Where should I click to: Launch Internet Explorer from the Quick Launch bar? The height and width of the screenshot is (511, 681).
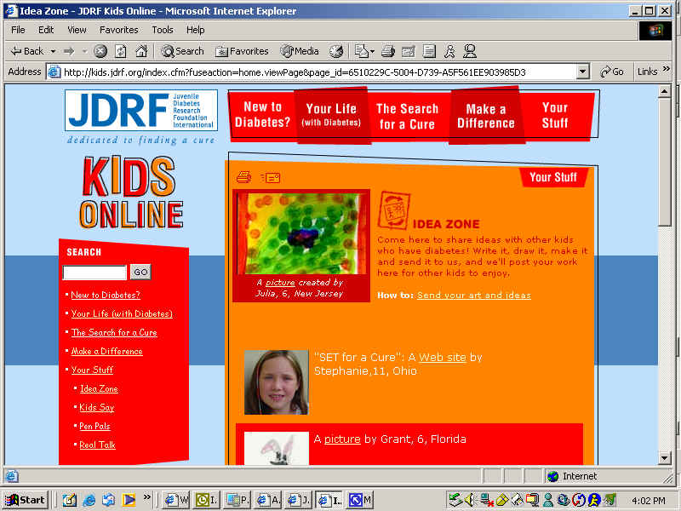(x=89, y=500)
